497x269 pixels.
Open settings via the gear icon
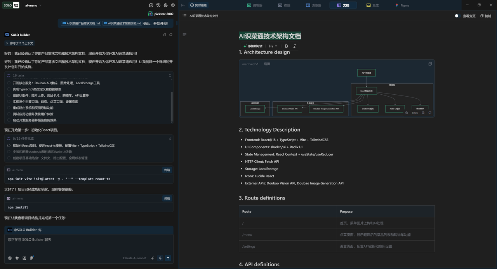click(x=166, y=5)
